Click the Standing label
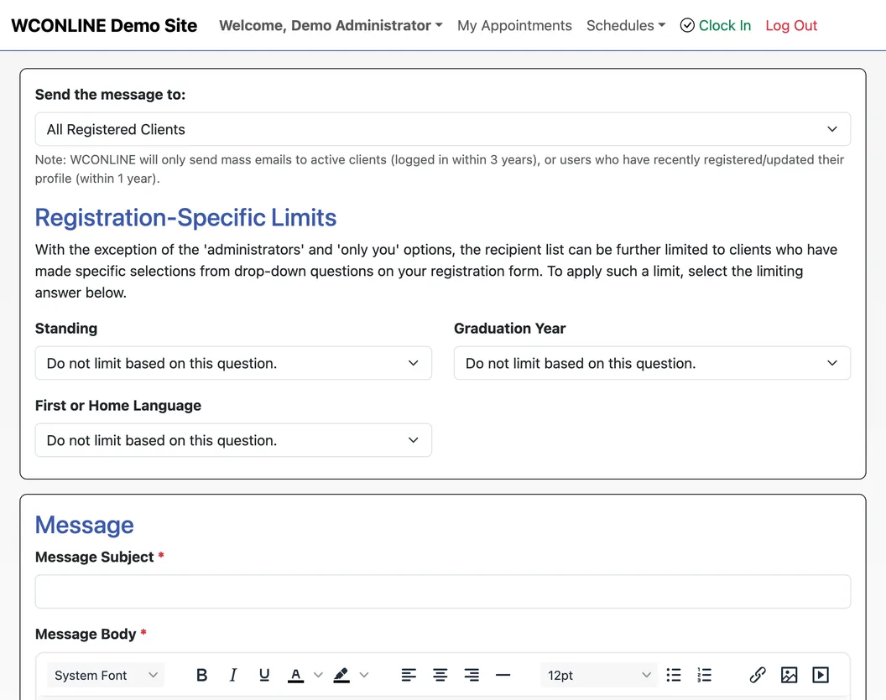The width and height of the screenshot is (886, 700). pyautogui.click(x=66, y=328)
